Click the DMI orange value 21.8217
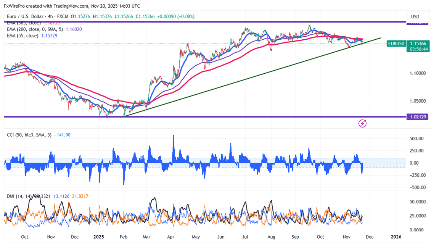 point(80,196)
